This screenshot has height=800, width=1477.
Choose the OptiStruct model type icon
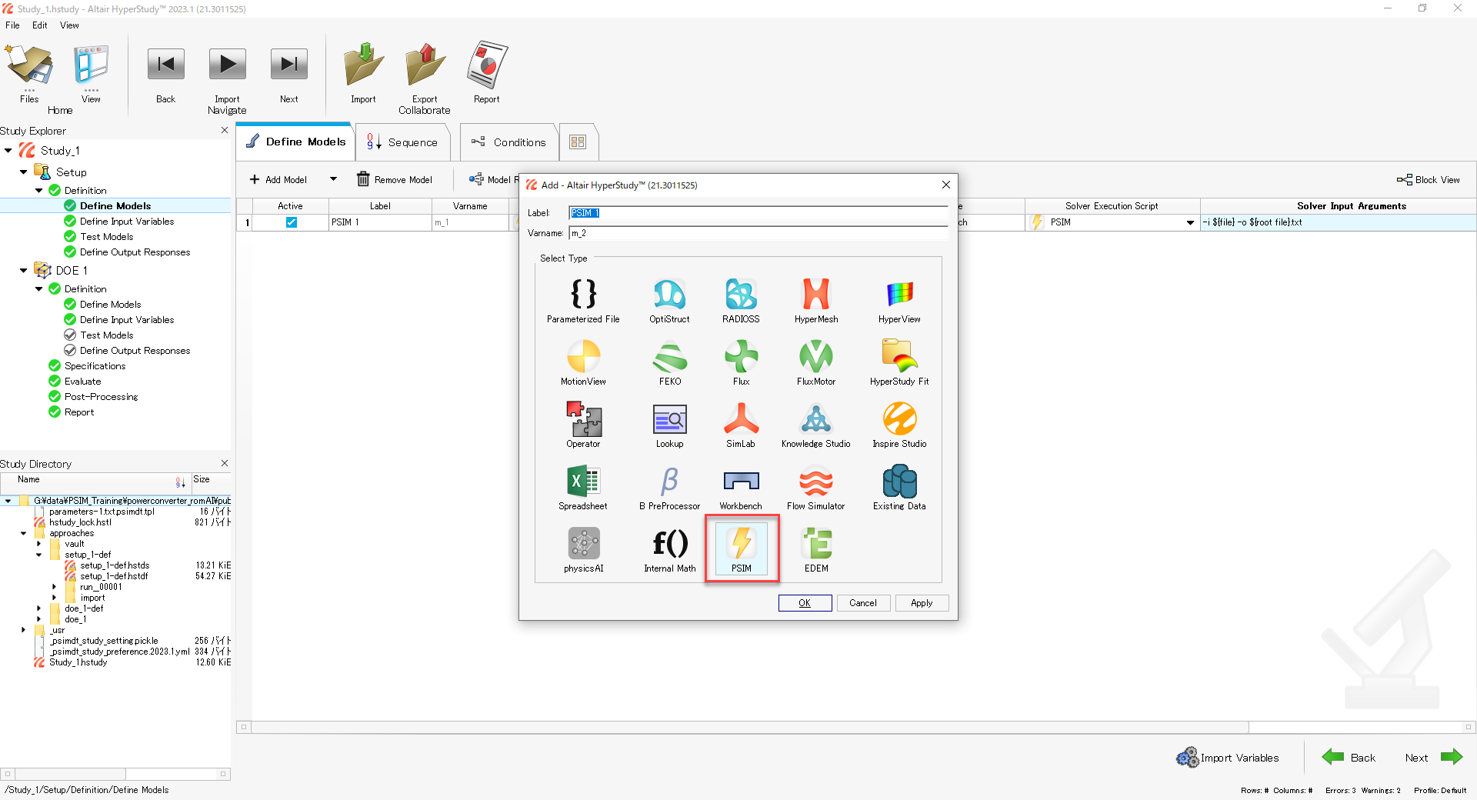tap(669, 301)
